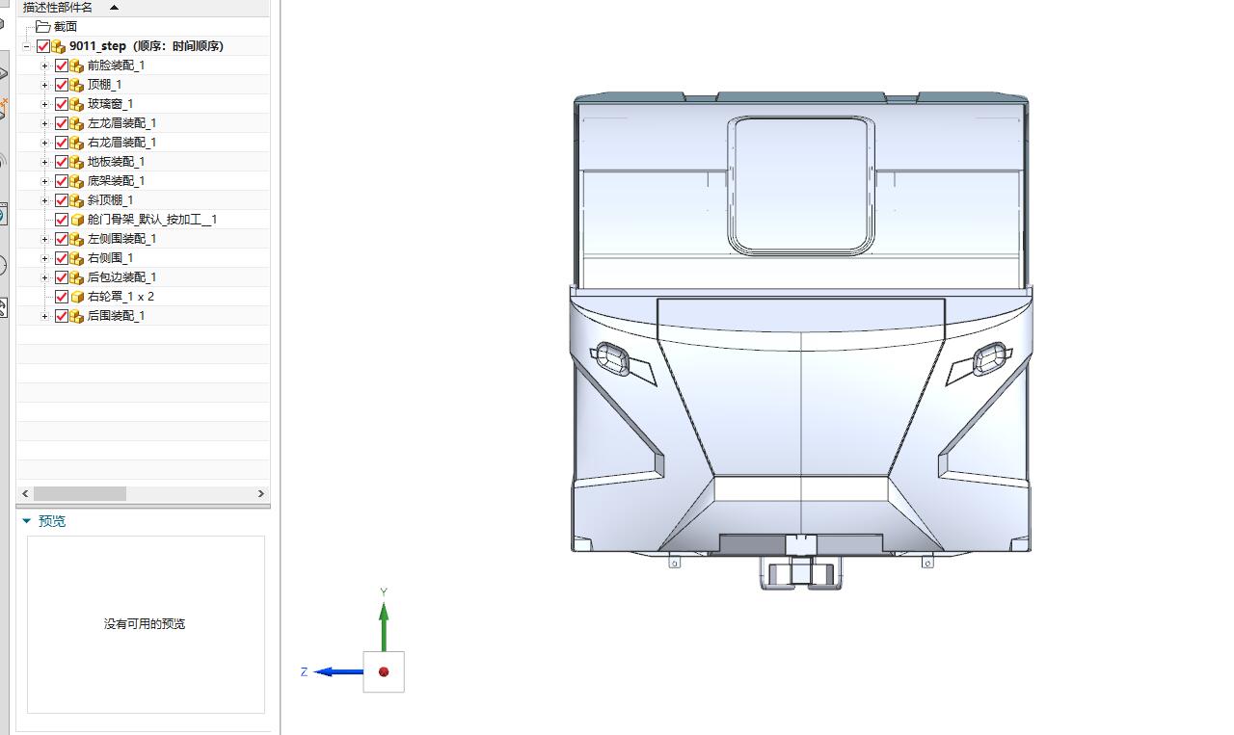
Task: Select the 后包边装配_1 row name
Action: coord(121,277)
